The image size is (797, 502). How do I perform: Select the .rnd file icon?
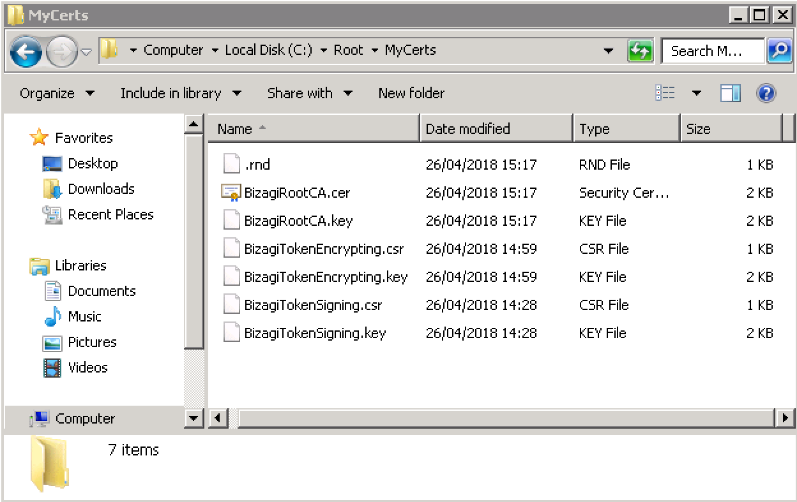[231, 164]
